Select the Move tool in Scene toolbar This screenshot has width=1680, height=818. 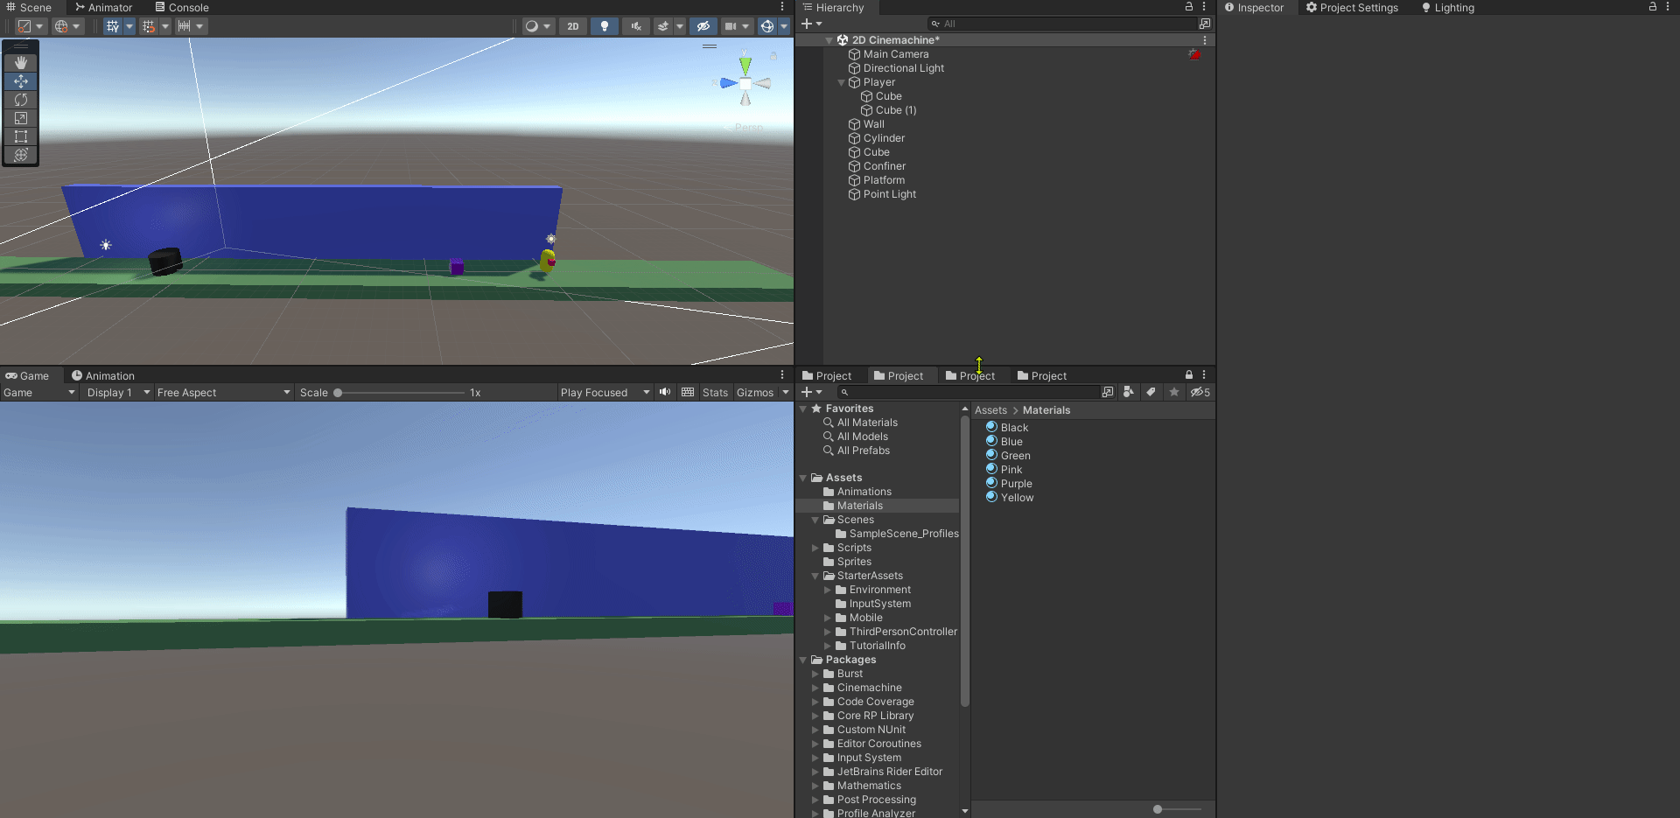[x=20, y=80]
